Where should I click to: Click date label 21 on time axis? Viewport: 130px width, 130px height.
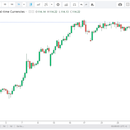102,123
